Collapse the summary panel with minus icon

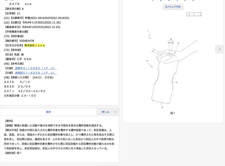pos(115,112)
